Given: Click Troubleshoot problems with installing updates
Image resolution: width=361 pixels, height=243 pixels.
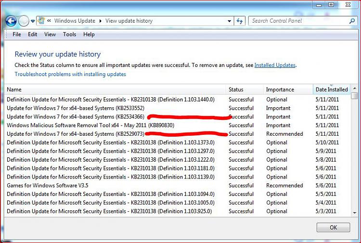Looking at the screenshot, I should pyautogui.click(x=70, y=74).
